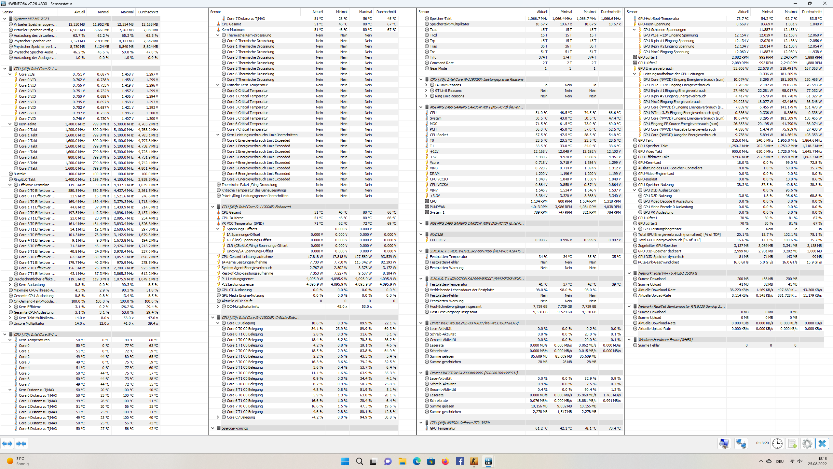This screenshot has height=469, width=833.
Task: Open the monitor with magnifier summary icon
Action: tap(724, 444)
